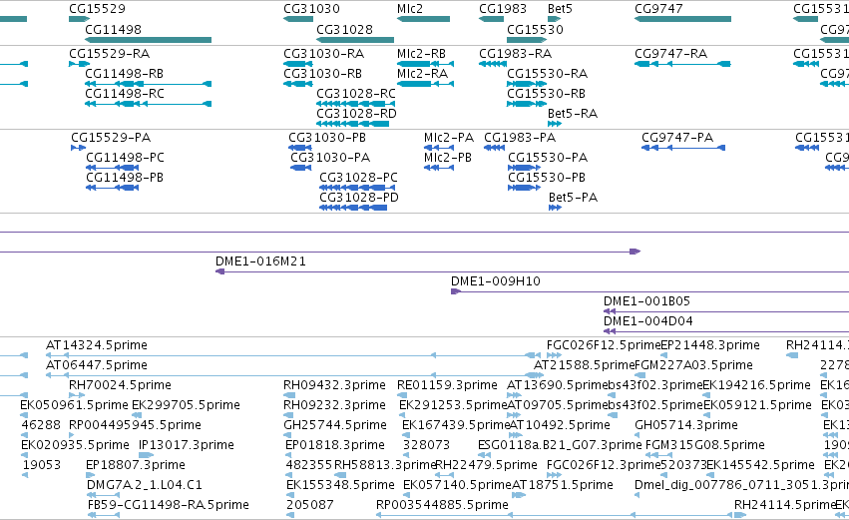Select the CG9747 gene bar glyph
This screenshot has width=849, height=520.
682,19
